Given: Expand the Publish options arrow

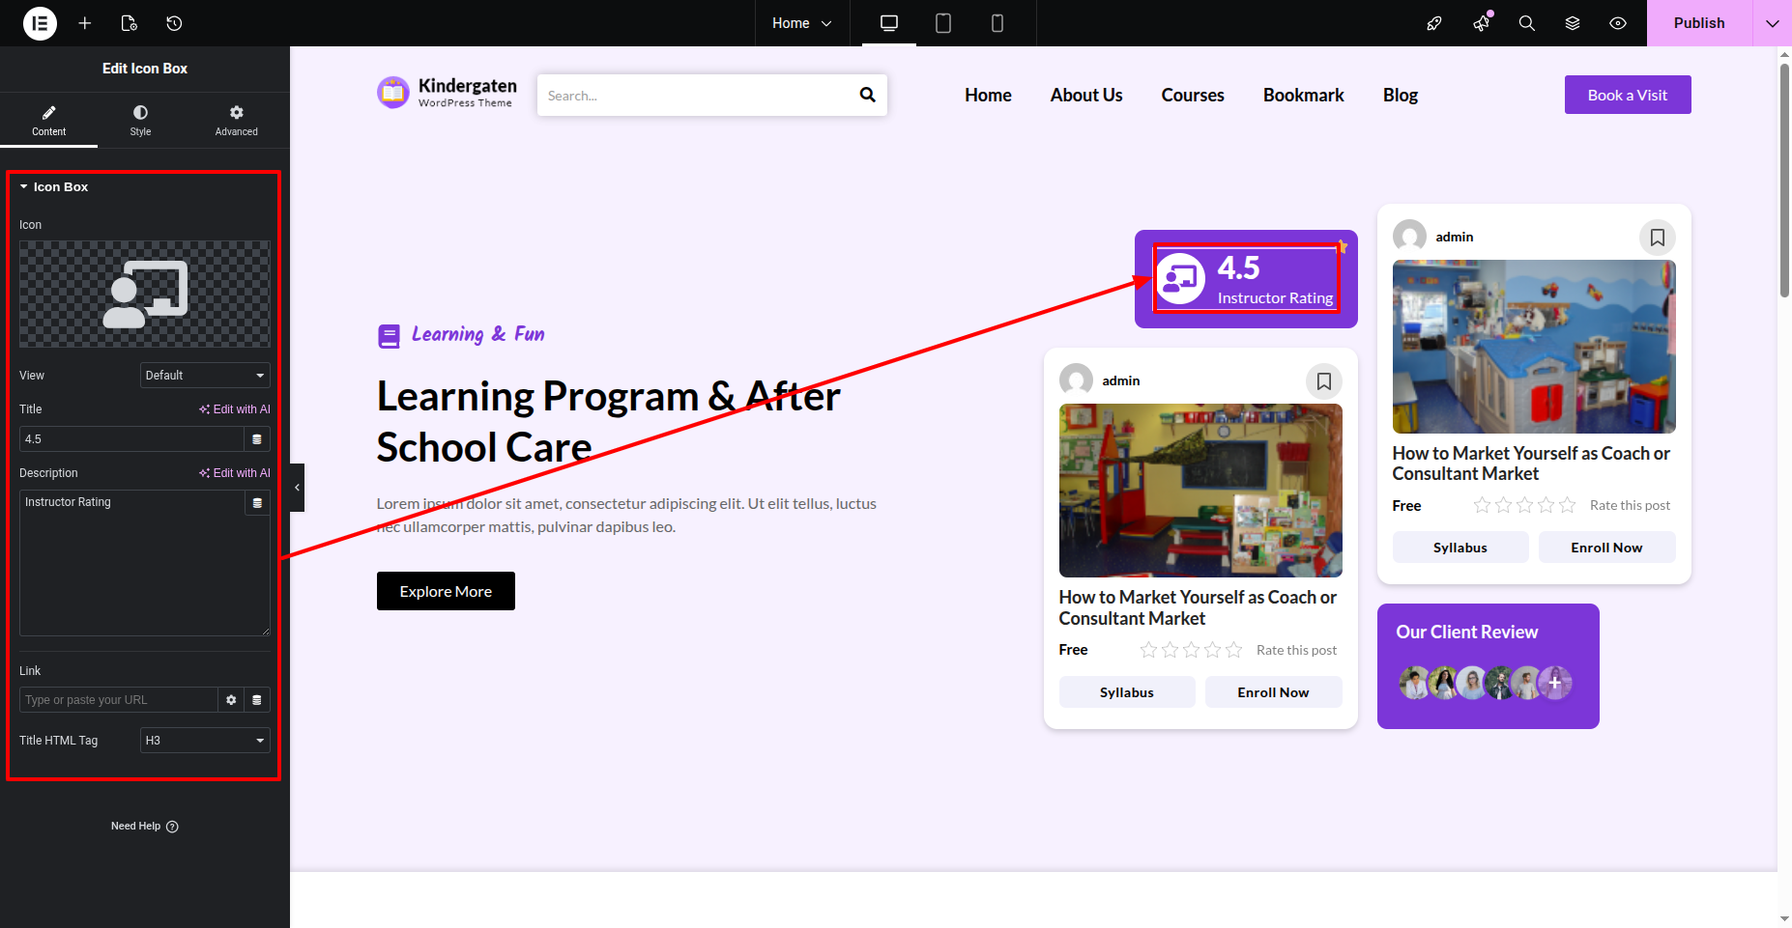Looking at the screenshot, I should tap(1772, 23).
